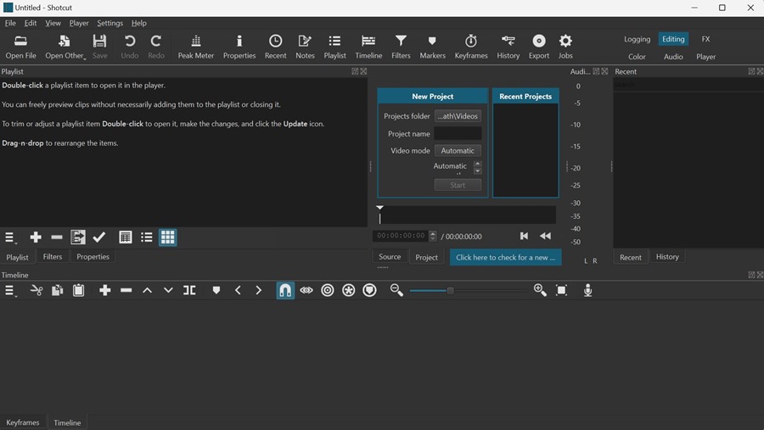Open the Markers panel
Image resolution: width=764 pixels, height=430 pixels.
[x=432, y=47]
